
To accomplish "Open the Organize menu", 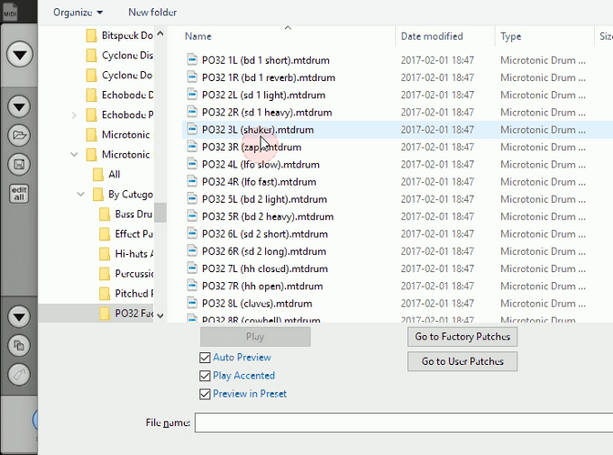I will click(77, 13).
